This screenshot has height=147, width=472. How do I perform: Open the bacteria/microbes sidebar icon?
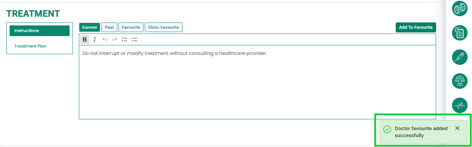pos(460,8)
